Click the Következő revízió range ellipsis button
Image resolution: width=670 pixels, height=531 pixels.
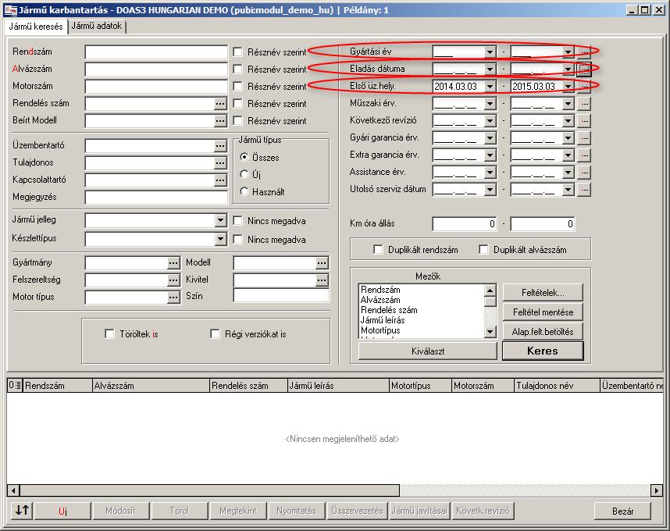click(x=584, y=121)
